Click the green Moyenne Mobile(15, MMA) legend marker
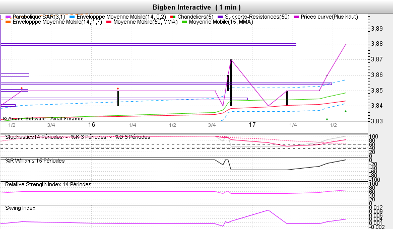This screenshot has height=229, width=393. click(184, 22)
